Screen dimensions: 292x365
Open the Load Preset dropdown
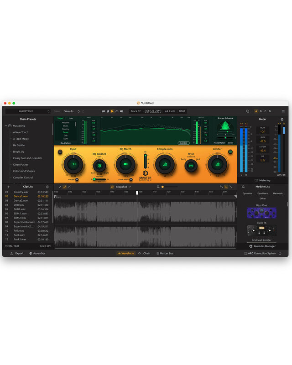coord(28,111)
